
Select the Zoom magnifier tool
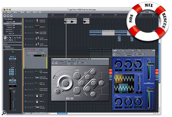pyautogui.click(x=7, y=40)
